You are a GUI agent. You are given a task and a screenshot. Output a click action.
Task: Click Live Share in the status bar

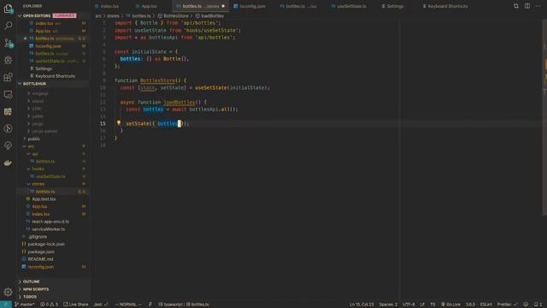pos(76,305)
